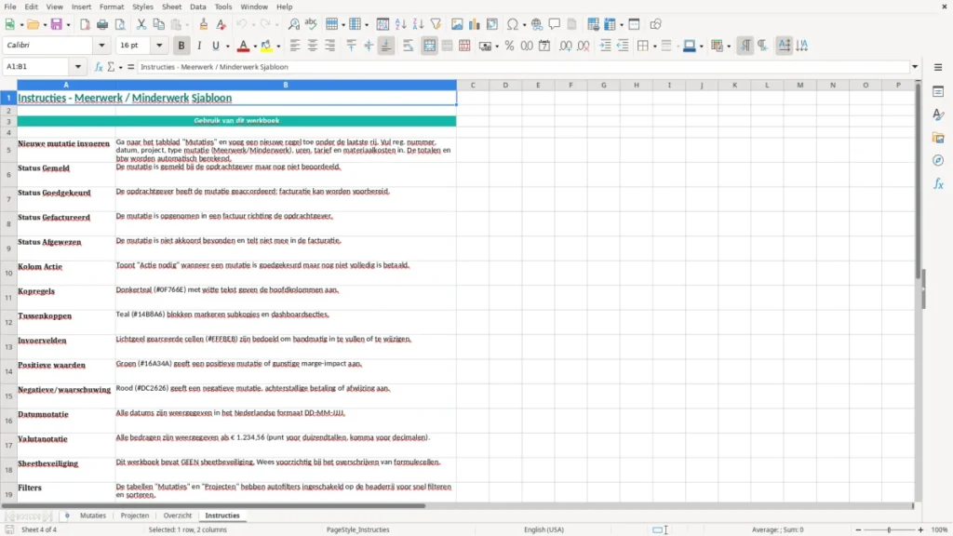Open the background color dropdown arrow
The width and height of the screenshot is (953, 536).
(278, 47)
